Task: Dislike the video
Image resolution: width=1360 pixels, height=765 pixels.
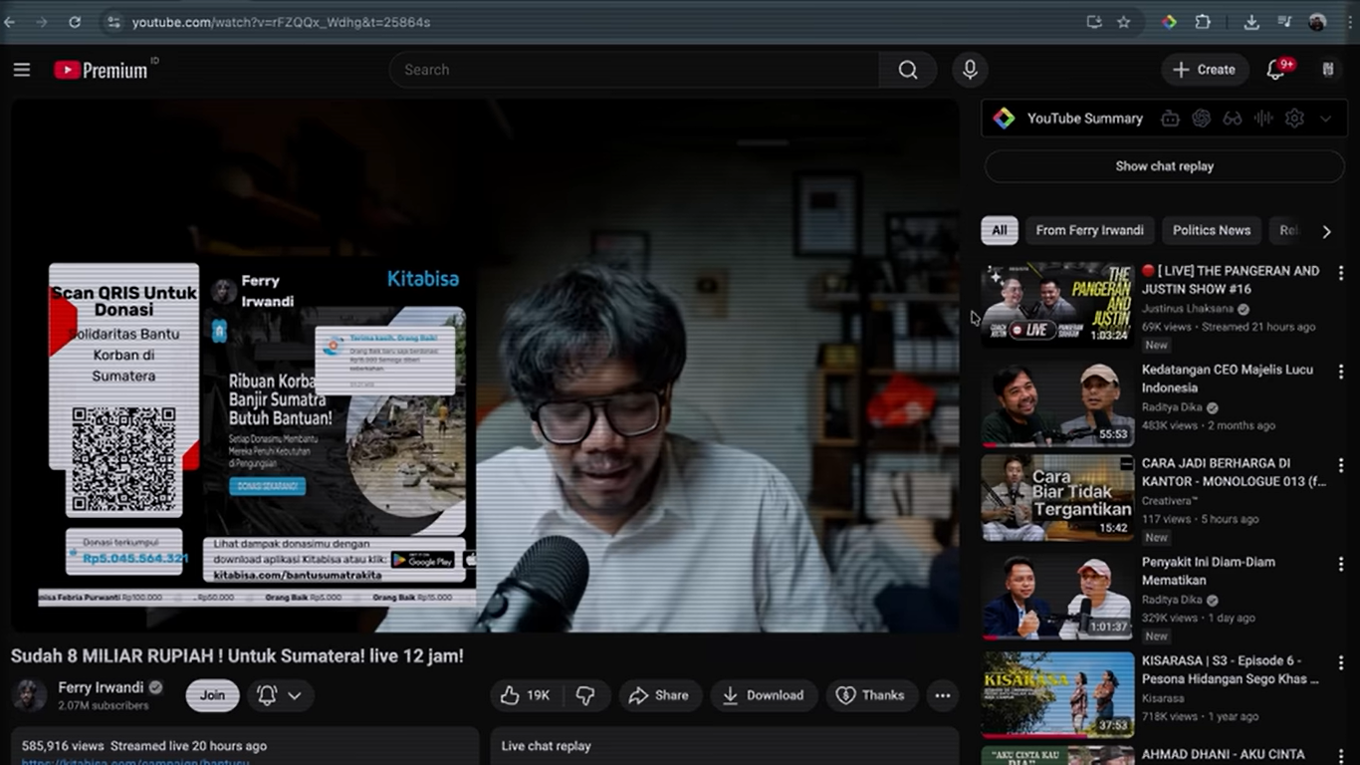Action: pos(585,695)
